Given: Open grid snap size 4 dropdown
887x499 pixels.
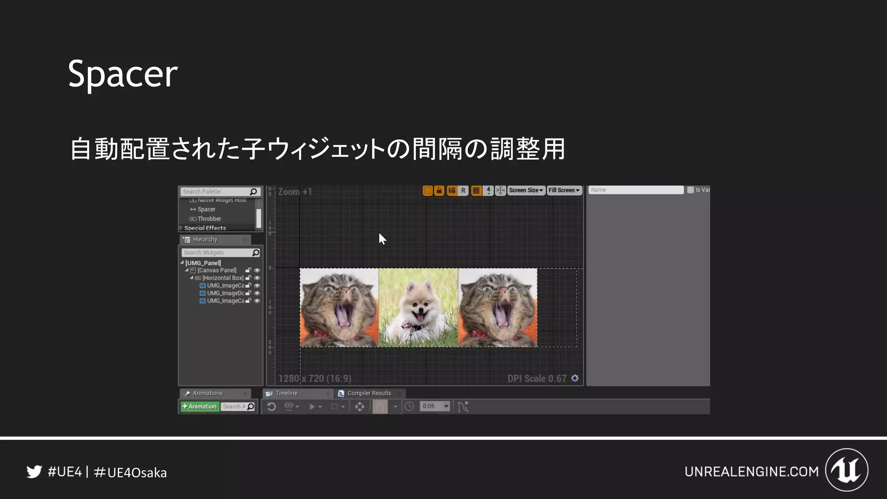Looking at the screenshot, I should click(488, 191).
